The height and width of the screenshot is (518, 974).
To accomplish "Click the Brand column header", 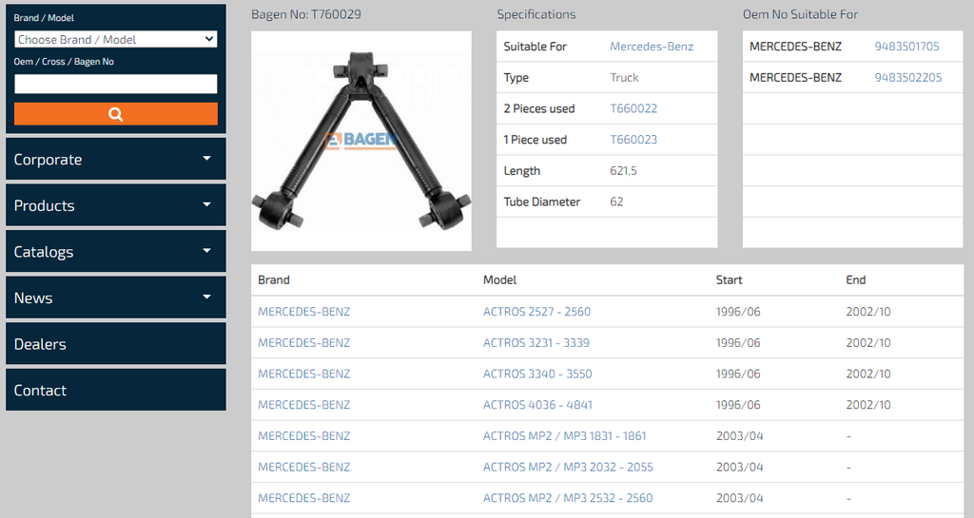I will pyautogui.click(x=274, y=279).
